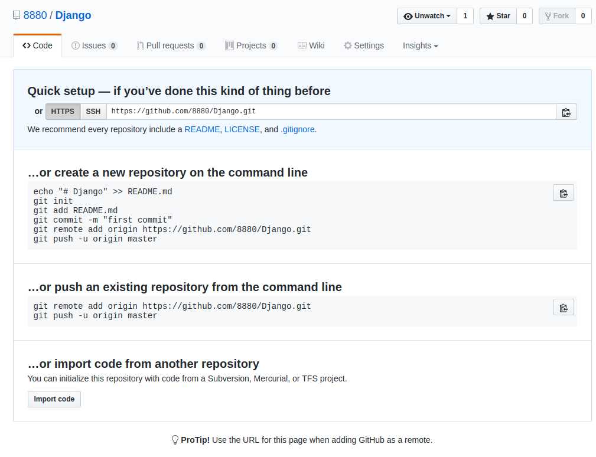Open the Settings gear tab
596x457 pixels.
coord(364,45)
